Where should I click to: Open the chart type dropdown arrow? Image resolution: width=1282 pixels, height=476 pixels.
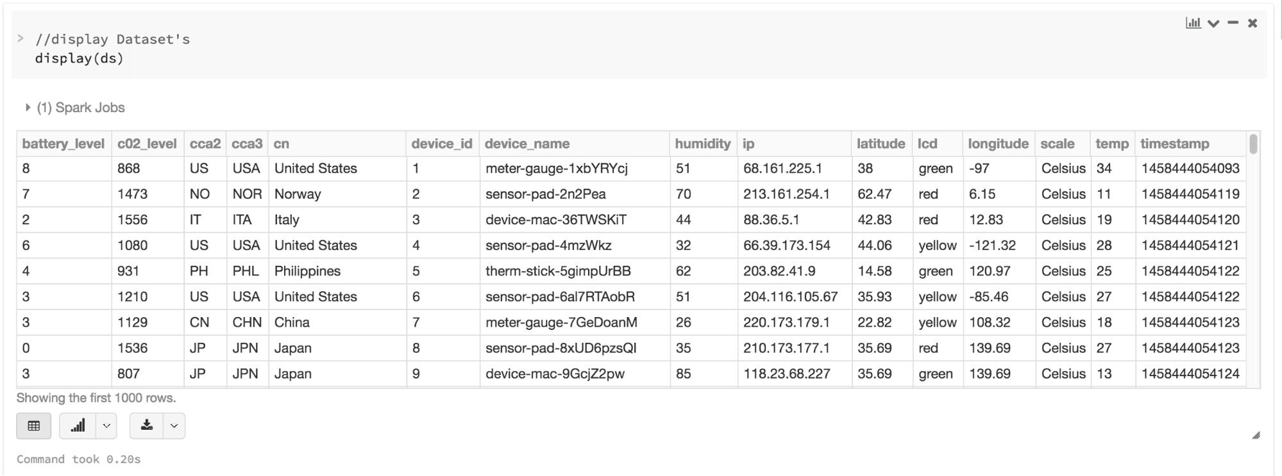pos(106,426)
